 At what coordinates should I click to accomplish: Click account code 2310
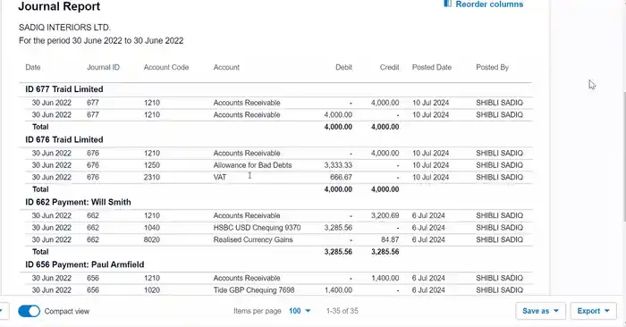152,178
